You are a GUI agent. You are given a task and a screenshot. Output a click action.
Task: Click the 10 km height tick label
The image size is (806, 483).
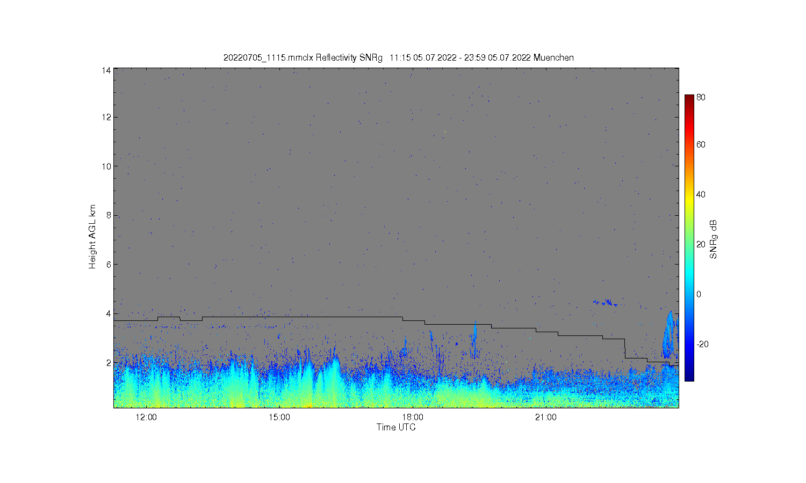click(106, 166)
